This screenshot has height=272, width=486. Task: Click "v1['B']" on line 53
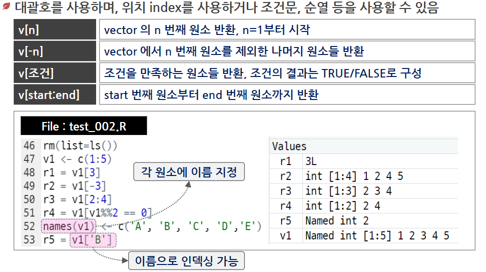coord(93,240)
